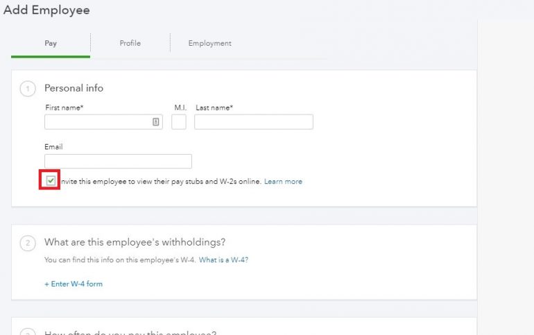
Task: Click into the M.I. field
Action: point(179,122)
